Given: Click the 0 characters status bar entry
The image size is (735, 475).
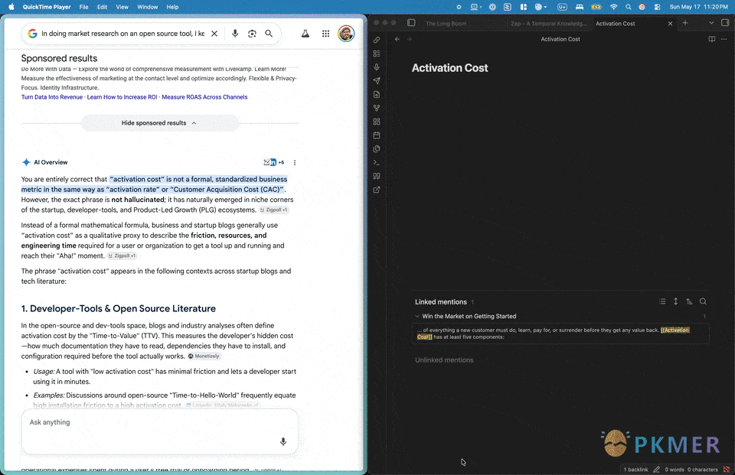Looking at the screenshot, I should pyautogui.click(x=702, y=470).
